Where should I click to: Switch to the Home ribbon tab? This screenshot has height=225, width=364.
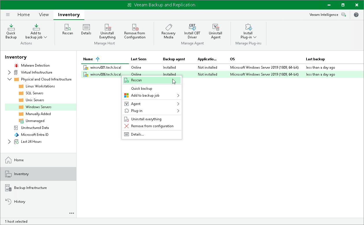pyautogui.click(x=24, y=15)
